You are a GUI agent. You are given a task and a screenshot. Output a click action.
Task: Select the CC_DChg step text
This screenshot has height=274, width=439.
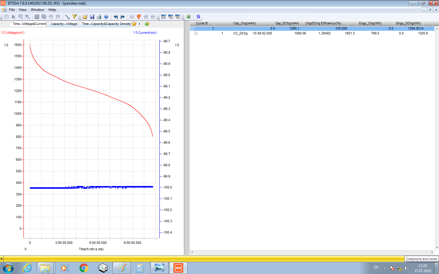pos(241,33)
